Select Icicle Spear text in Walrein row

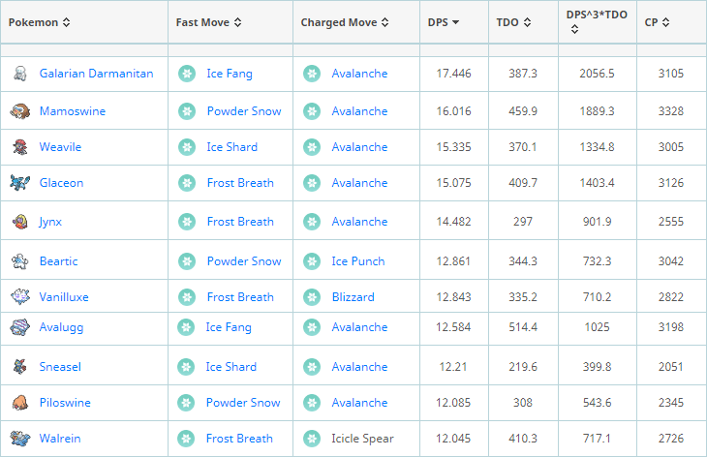[x=362, y=439]
